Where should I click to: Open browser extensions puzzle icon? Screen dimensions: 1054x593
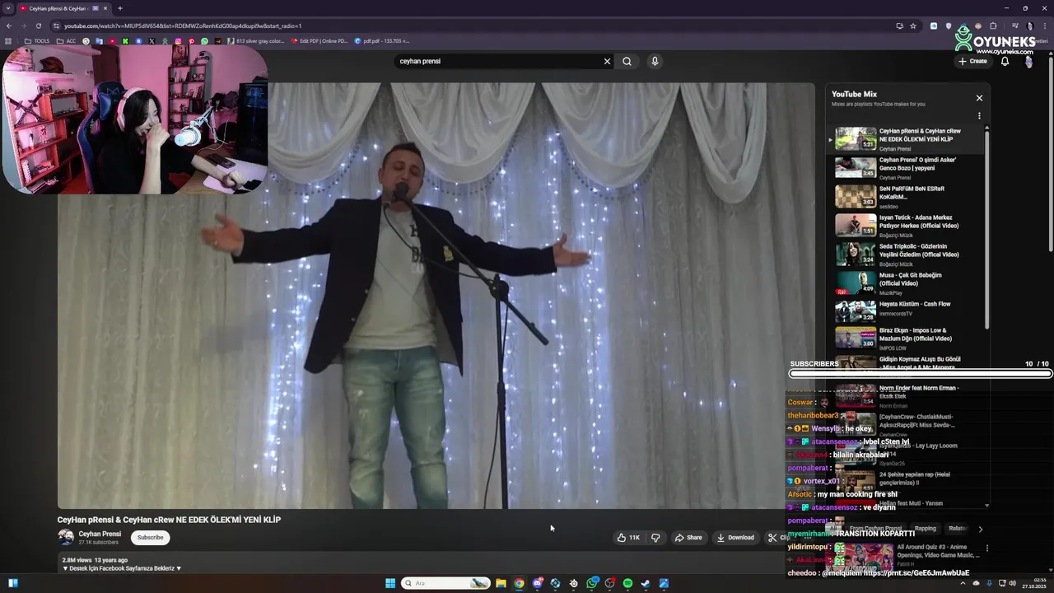click(993, 26)
